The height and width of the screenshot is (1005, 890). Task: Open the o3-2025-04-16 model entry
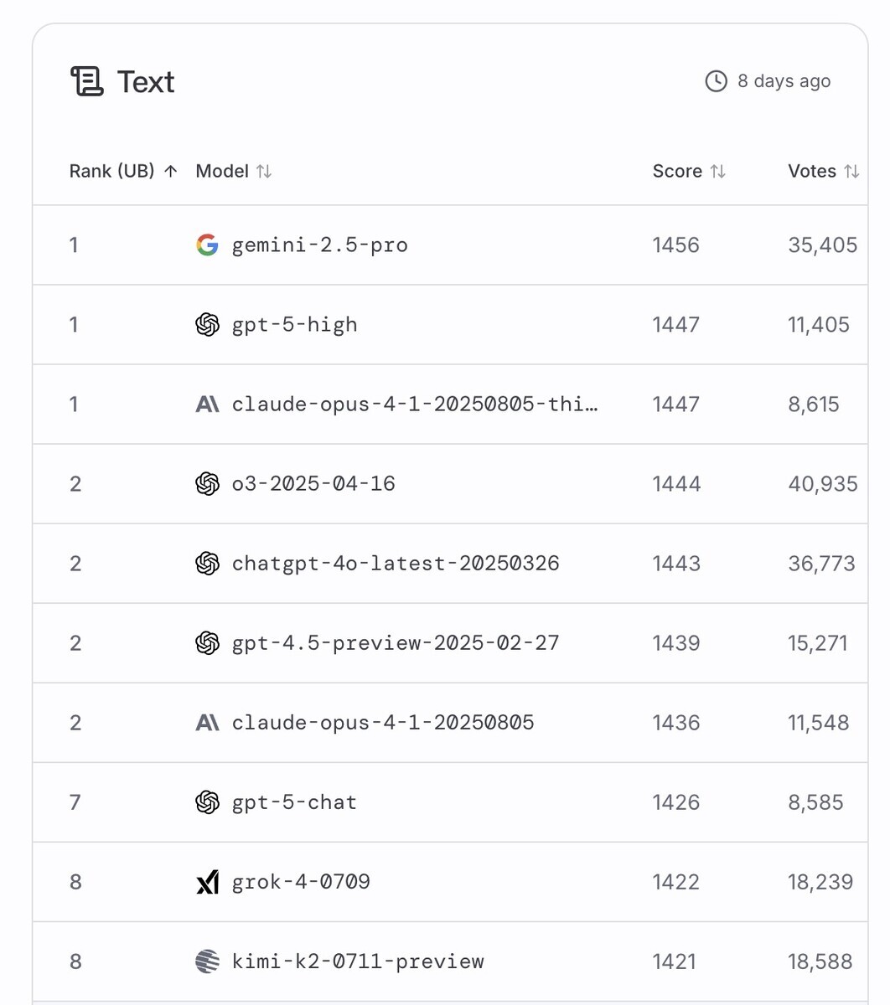tap(313, 484)
